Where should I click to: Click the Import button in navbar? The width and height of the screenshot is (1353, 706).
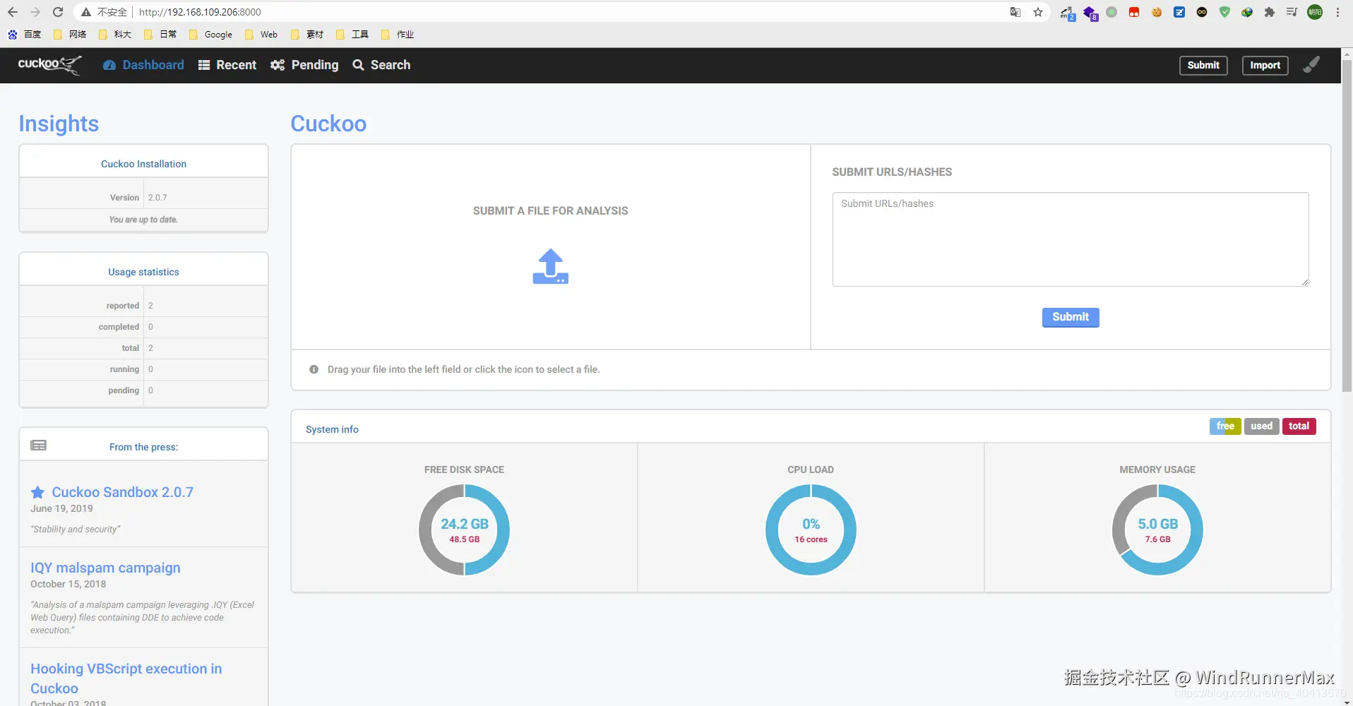pyautogui.click(x=1265, y=65)
